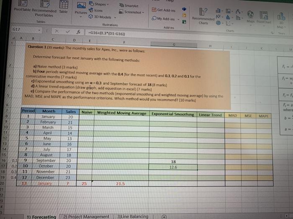Insert a scatter chart
Image resolution: width=293 pixels, height=219 pixels.
point(229,23)
